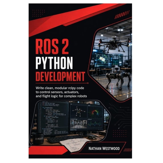Click the word 'DEVELOPMENT' on the cover
This screenshot has height=163, width=163.
pos(60,77)
